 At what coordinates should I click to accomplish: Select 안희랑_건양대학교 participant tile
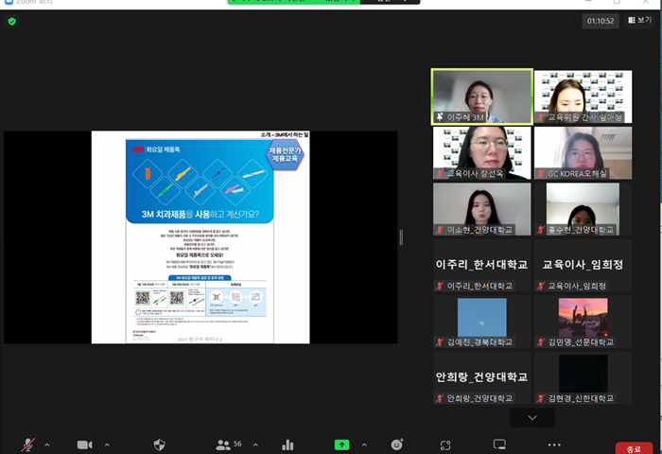click(x=482, y=377)
